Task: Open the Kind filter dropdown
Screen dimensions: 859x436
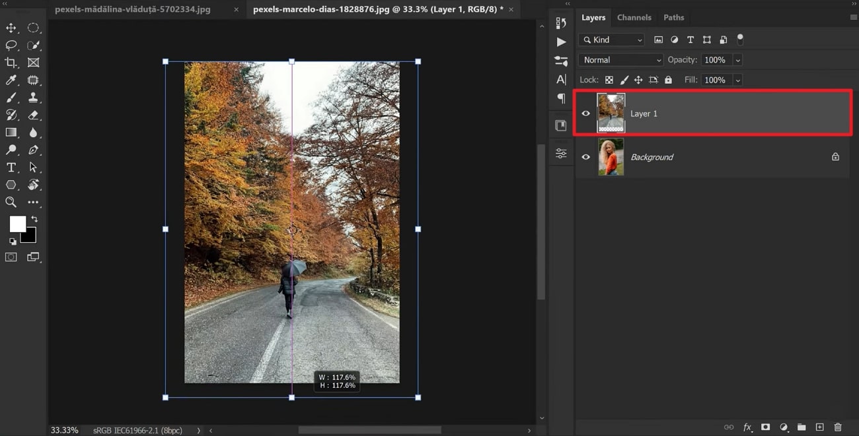Action: click(x=611, y=40)
